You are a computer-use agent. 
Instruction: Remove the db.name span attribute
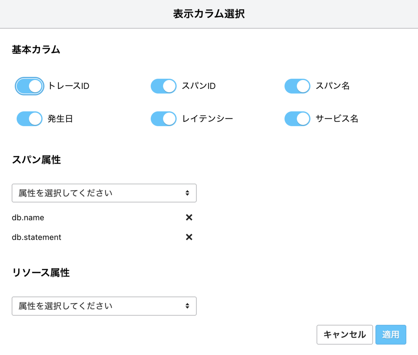point(189,217)
